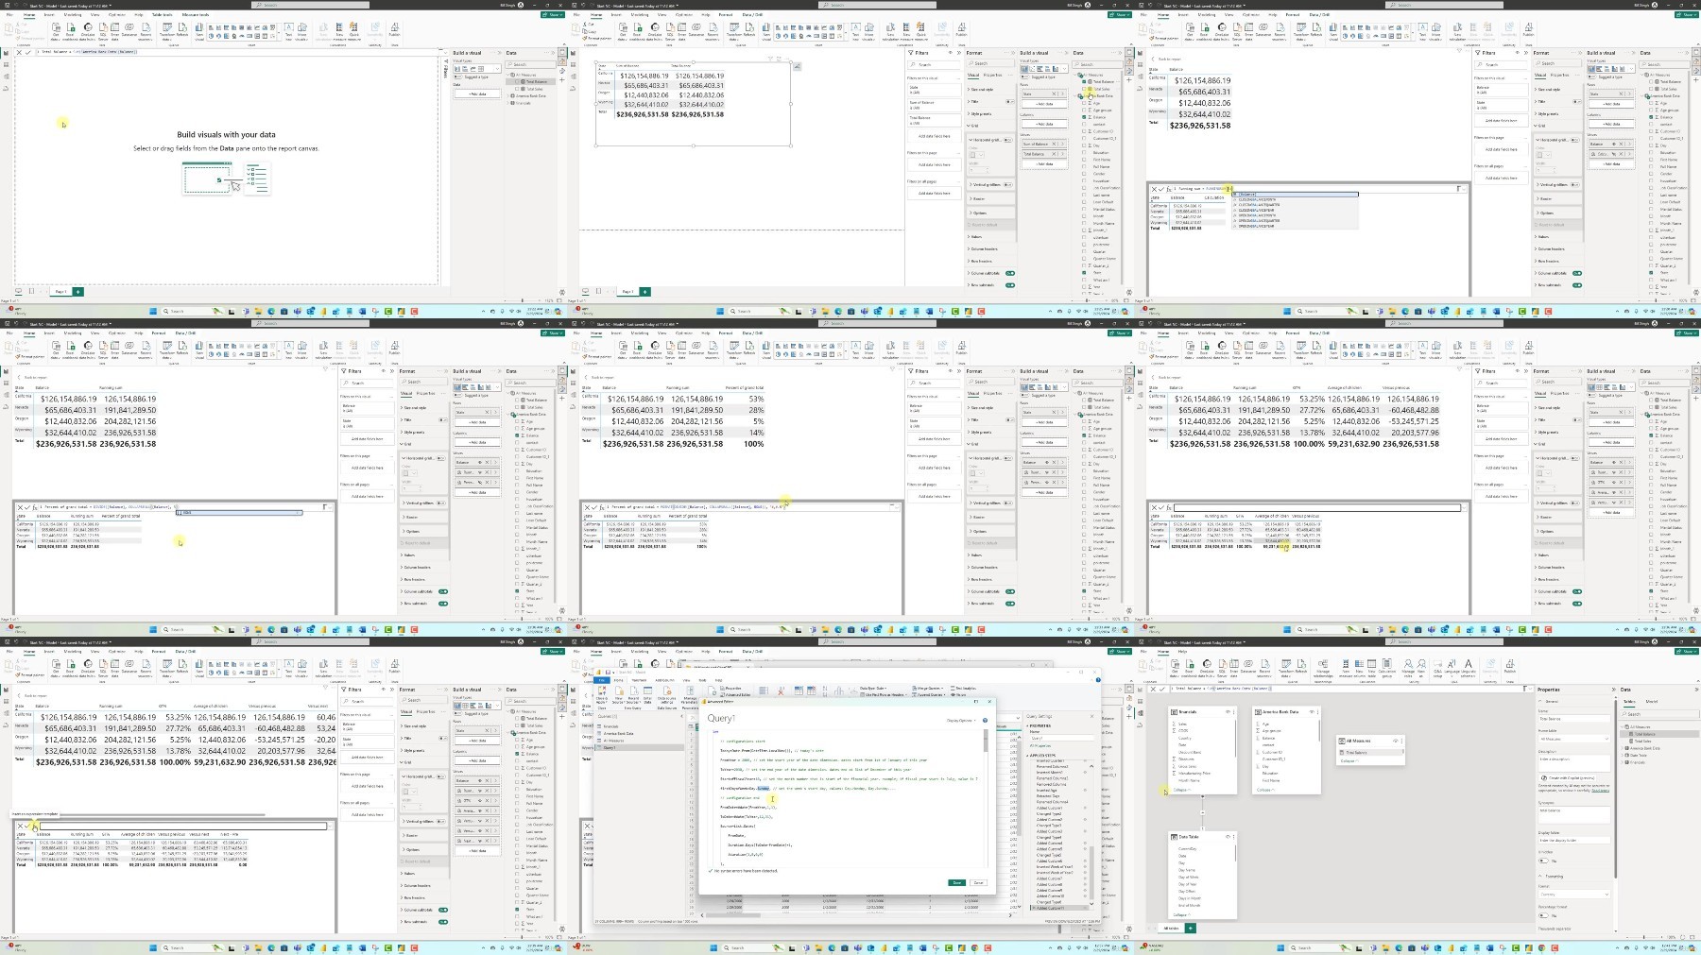This screenshot has height=955, width=1701.
Task: In empty-canvas panel, check Total Balance field checkbox
Action: point(518,81)
